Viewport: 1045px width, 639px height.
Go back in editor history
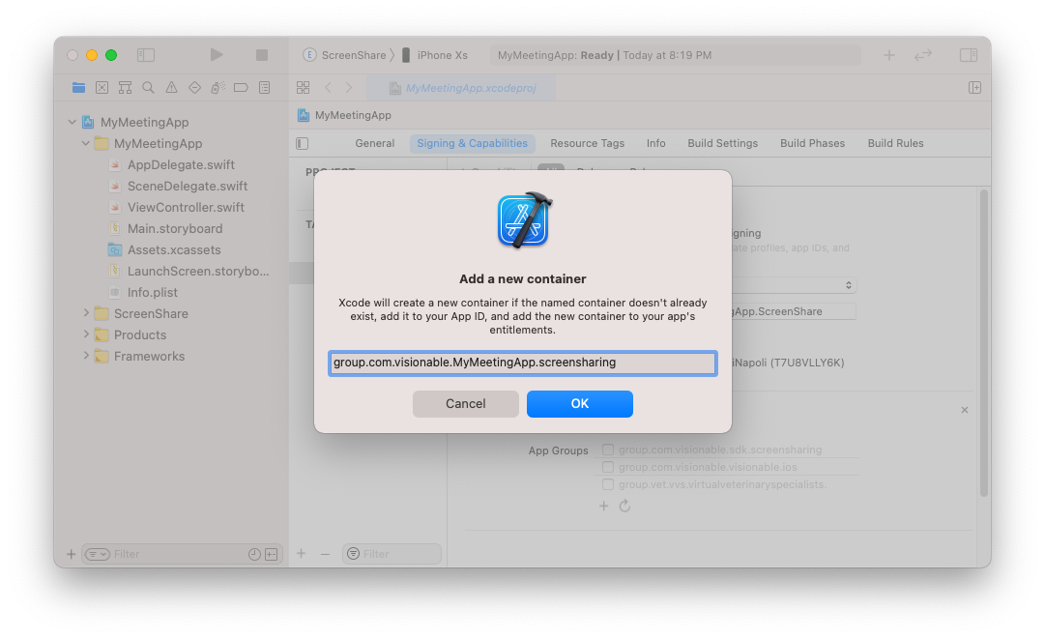pyautogui.click(x=328, y=87)
